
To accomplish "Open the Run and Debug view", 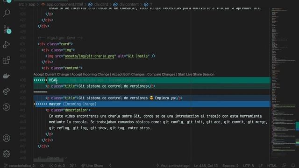I will coord(7,45).
